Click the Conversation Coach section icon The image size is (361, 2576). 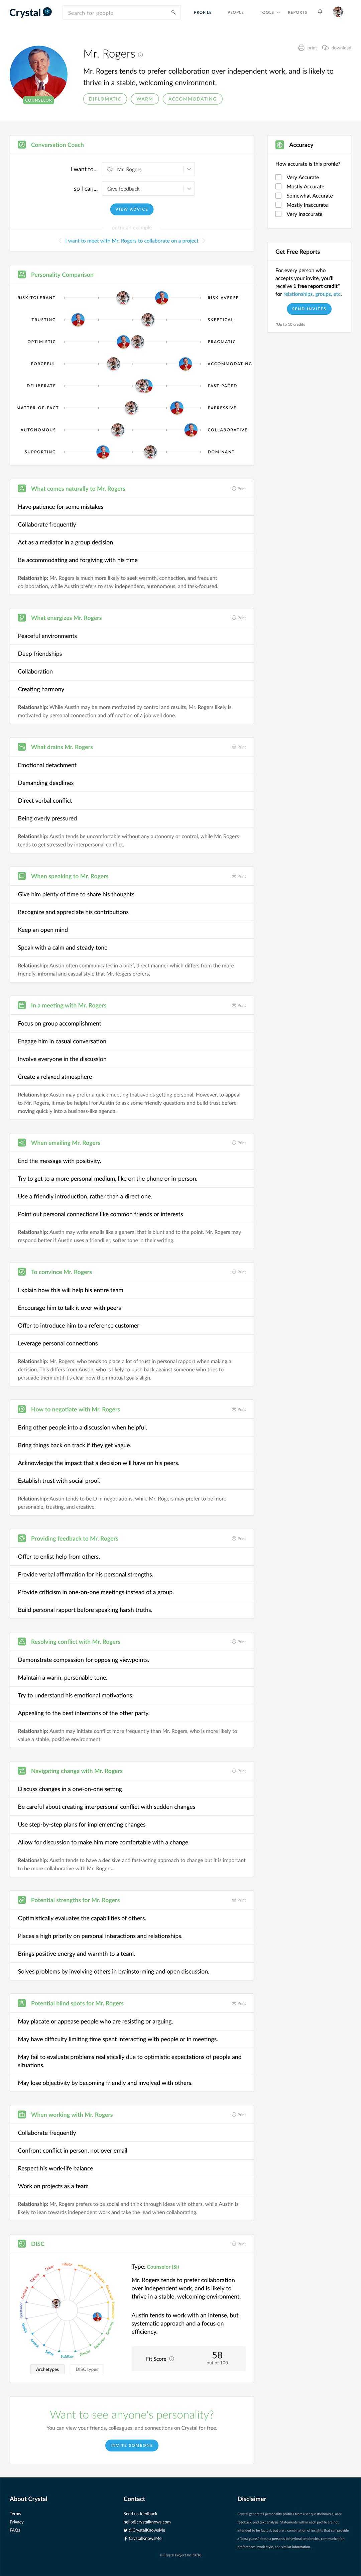point(22,145)
